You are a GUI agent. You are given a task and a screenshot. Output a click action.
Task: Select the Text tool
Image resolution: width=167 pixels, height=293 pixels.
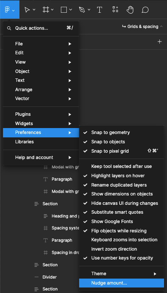100,10
